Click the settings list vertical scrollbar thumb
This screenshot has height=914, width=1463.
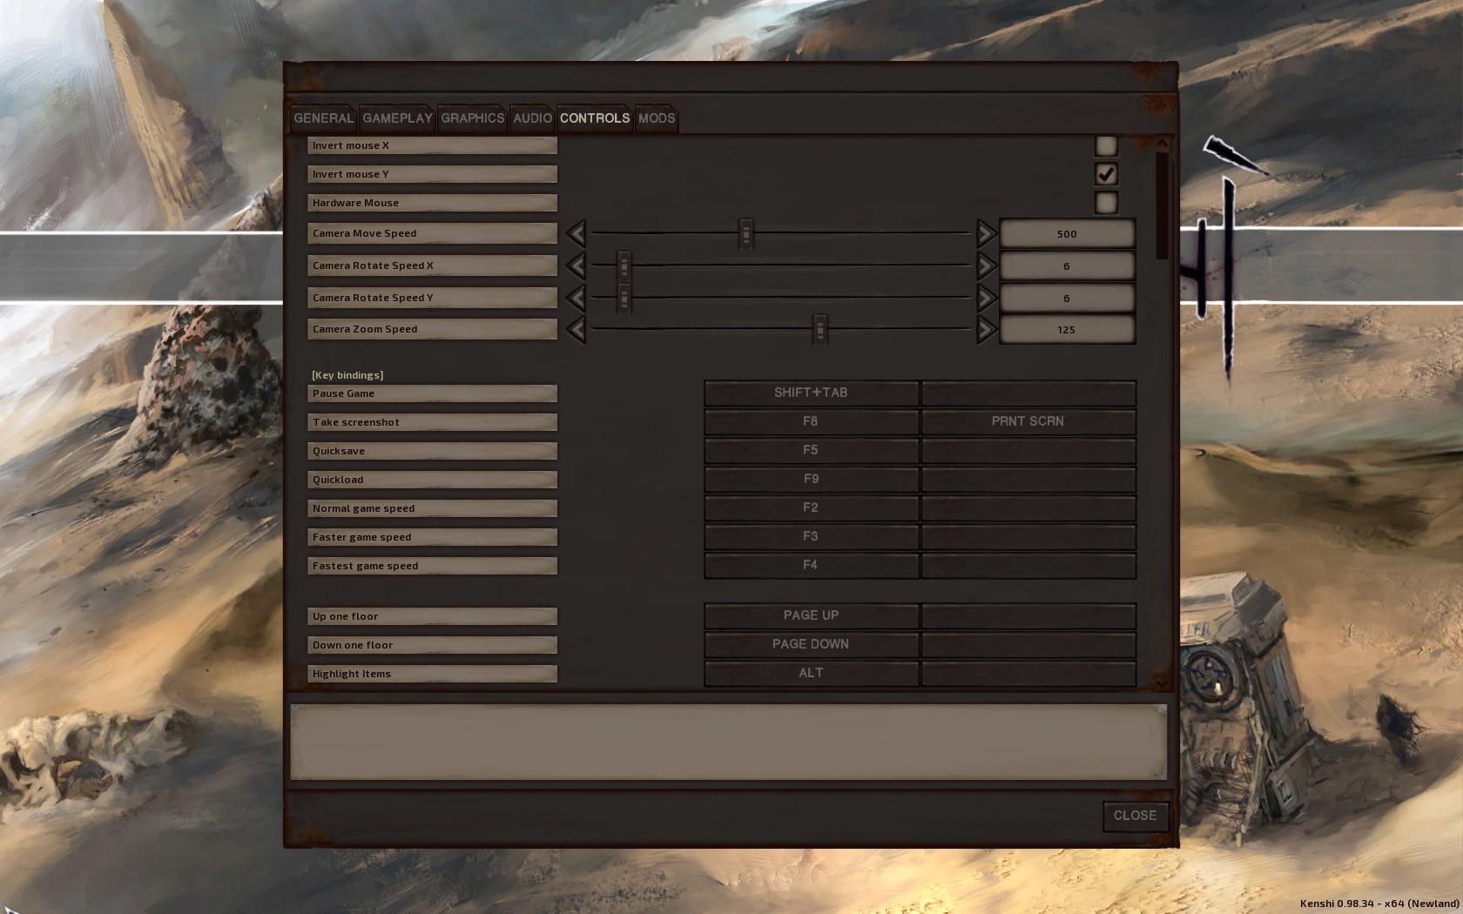(1162, 206)
